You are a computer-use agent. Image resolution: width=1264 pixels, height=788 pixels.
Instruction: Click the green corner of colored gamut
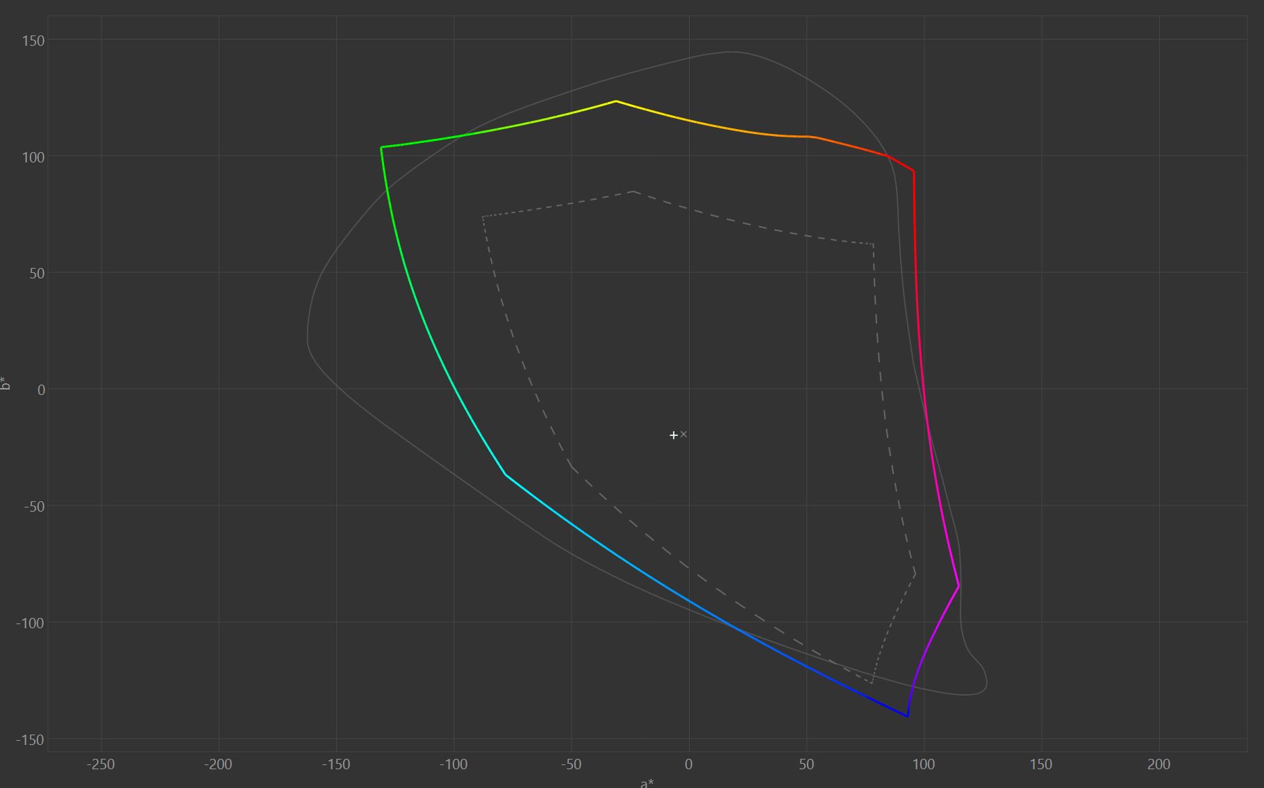[x=381, y=147]
